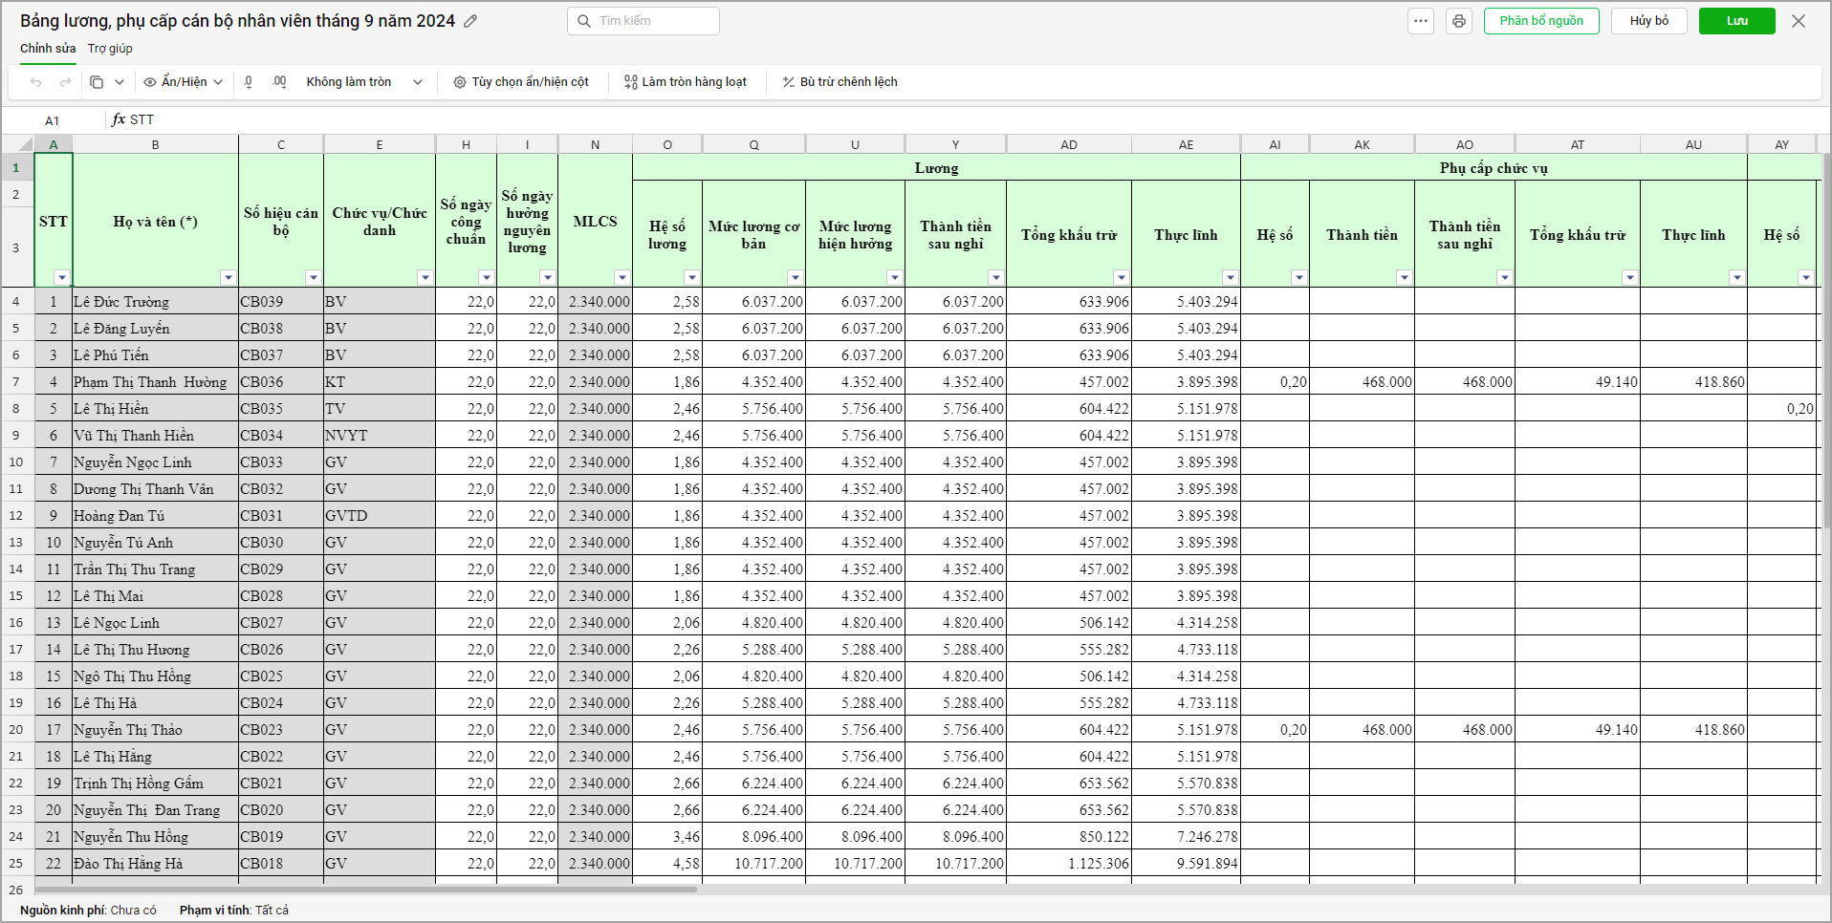
Task: Open filter dropdown on 'Thực lĩnh' Lương column
Action: (1230, 277)
